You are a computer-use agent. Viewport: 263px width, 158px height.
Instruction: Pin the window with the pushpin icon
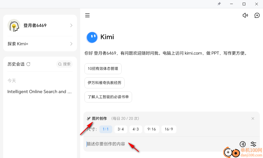[x=219, y=4]
